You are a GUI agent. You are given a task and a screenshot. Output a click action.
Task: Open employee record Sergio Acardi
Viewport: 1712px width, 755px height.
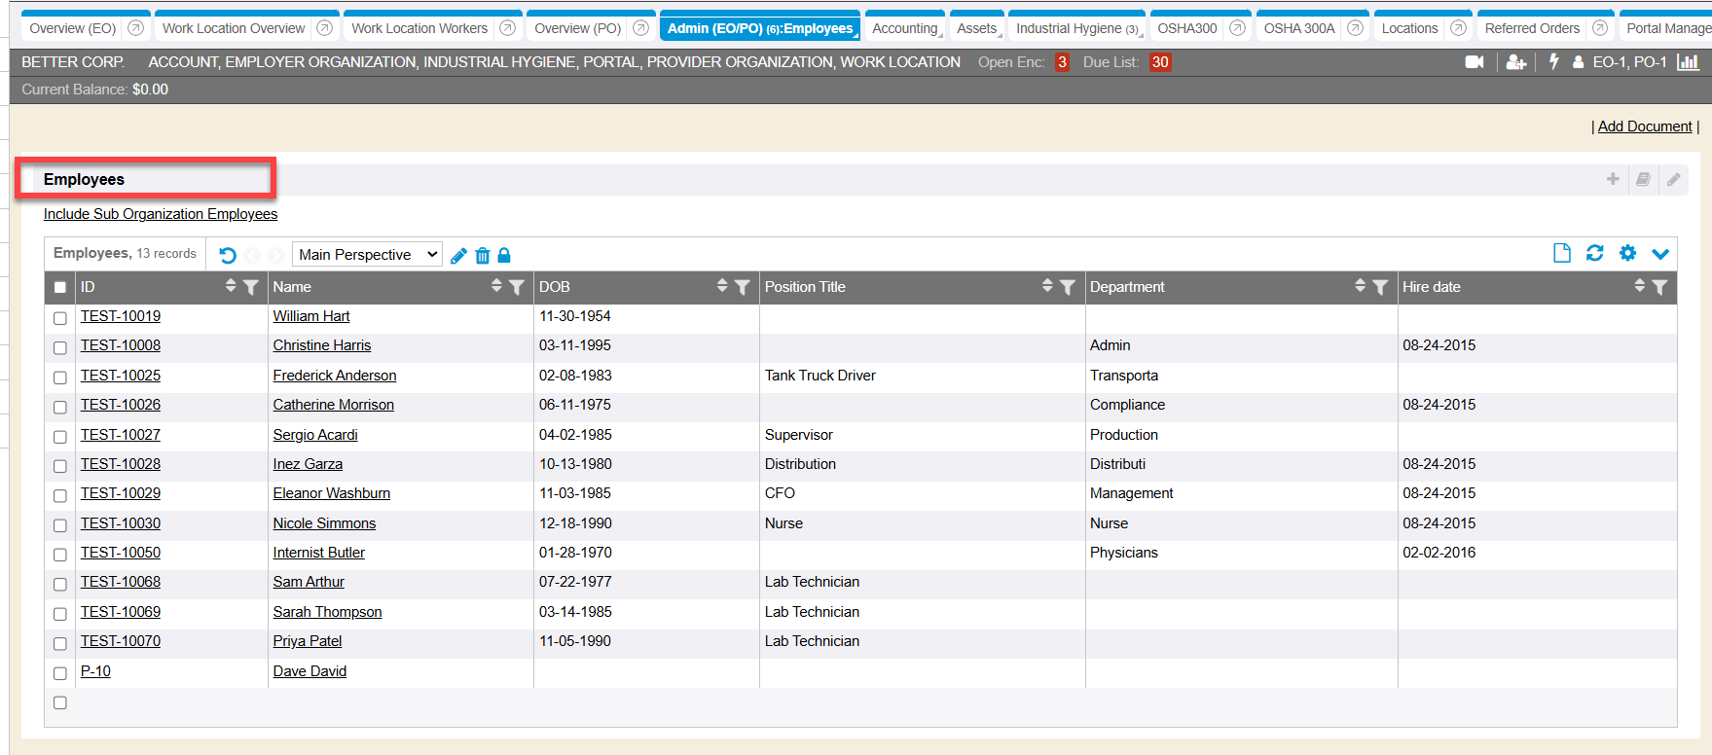tap(315, 435)
